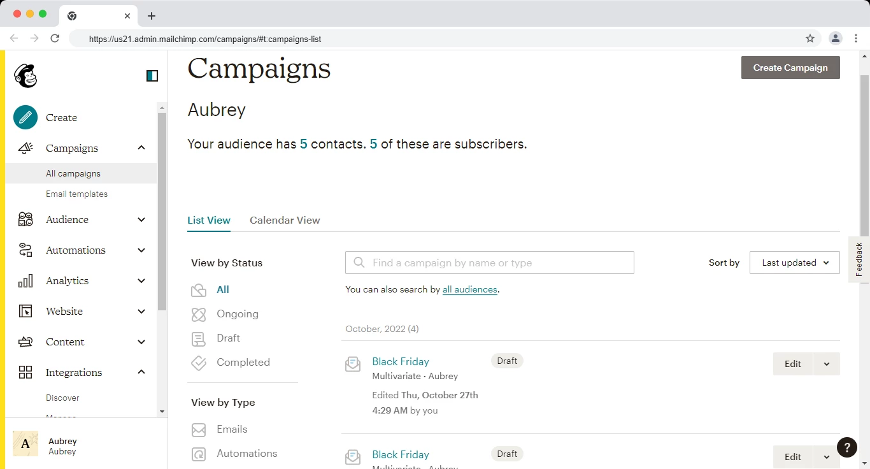870x469 pixels.
Task: Click the Mailchimp Freddie logo
Action: coord(25,76)
